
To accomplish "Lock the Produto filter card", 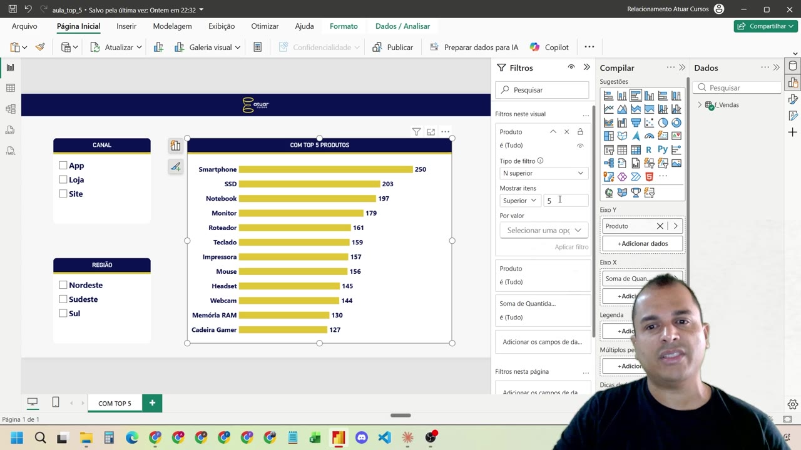I will click(x=580, y=132).
